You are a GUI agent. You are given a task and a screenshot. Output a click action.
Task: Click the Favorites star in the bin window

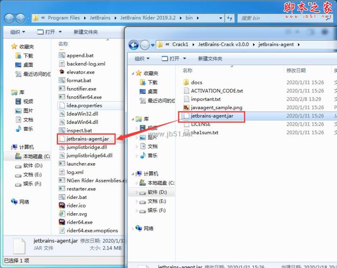[x=14, y=46]
